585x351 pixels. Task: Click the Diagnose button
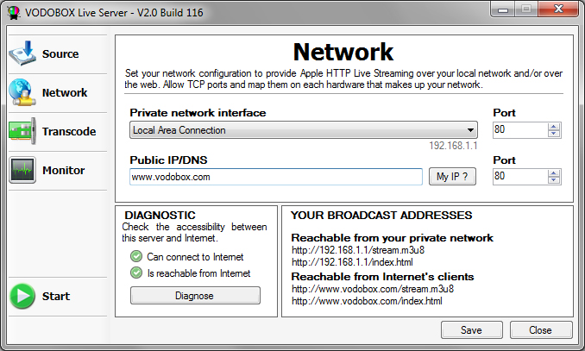coord(195,296)
